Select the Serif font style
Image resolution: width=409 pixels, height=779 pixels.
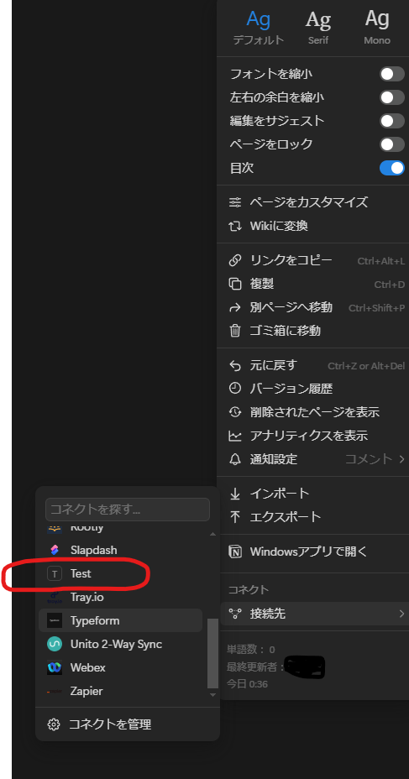(x=318, y=28)
